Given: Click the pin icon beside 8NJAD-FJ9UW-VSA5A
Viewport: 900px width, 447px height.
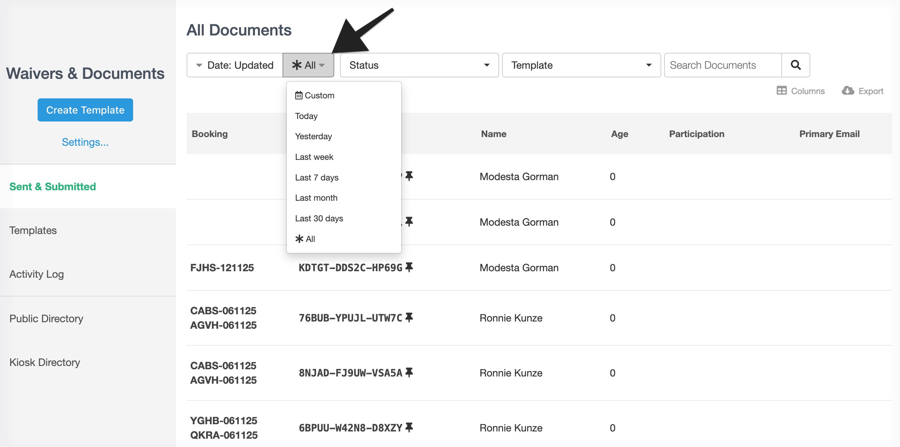Looking at the screenshot, I should click(409, 372).
